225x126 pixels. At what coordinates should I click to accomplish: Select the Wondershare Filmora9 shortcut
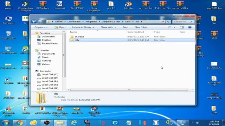coord(26,6)
